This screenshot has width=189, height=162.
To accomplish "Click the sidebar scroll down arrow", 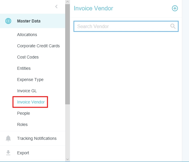I will pyautogui.click(x=68, y=159).
